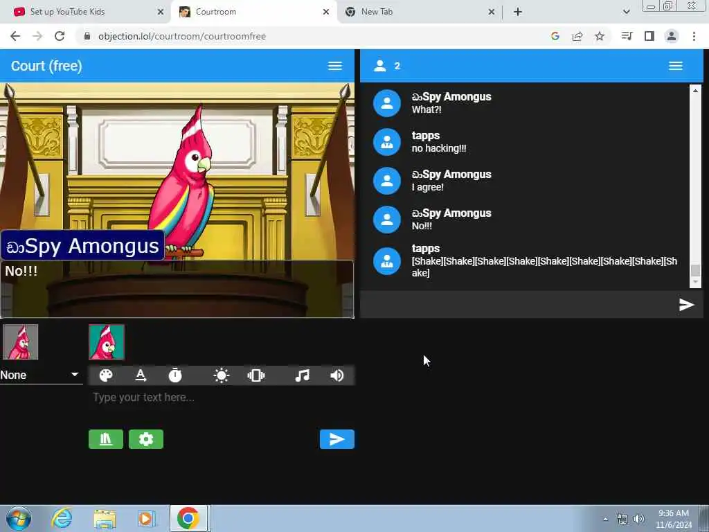
Task: Open Windows Media Player from taskbar
Action: 146,519
